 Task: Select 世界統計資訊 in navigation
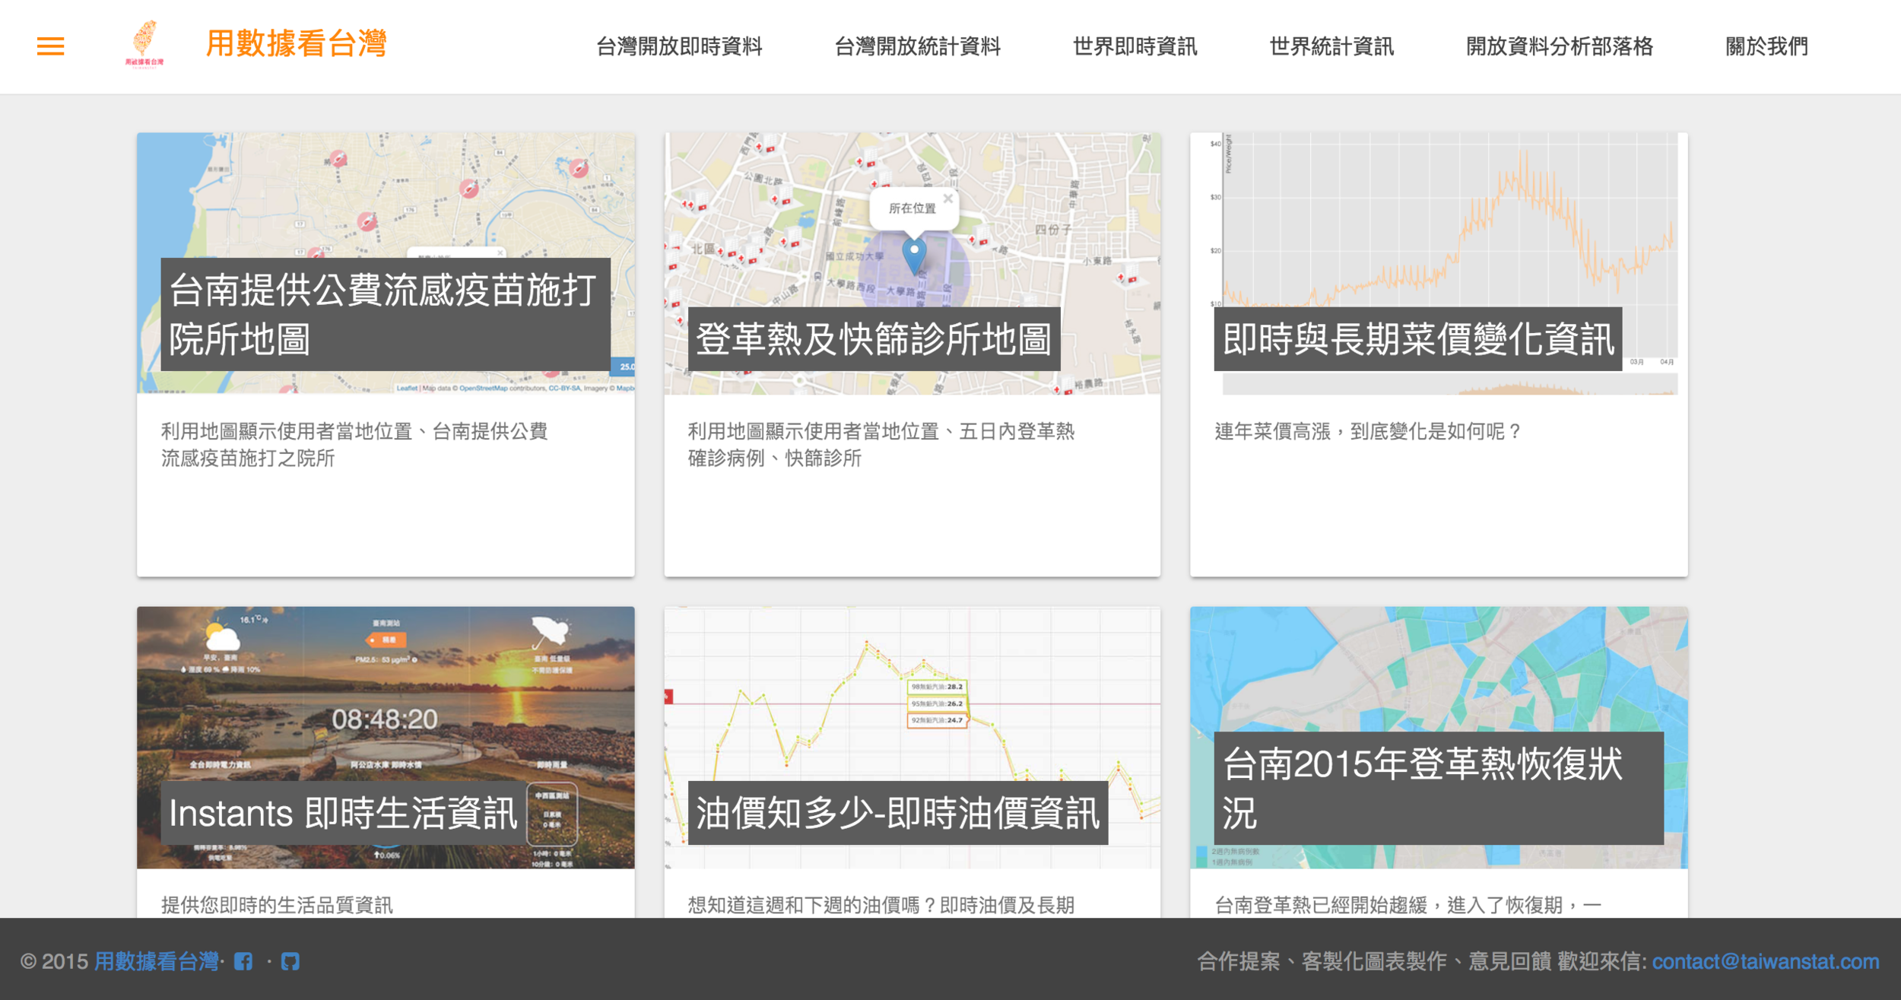click(x=1331, y=46)
